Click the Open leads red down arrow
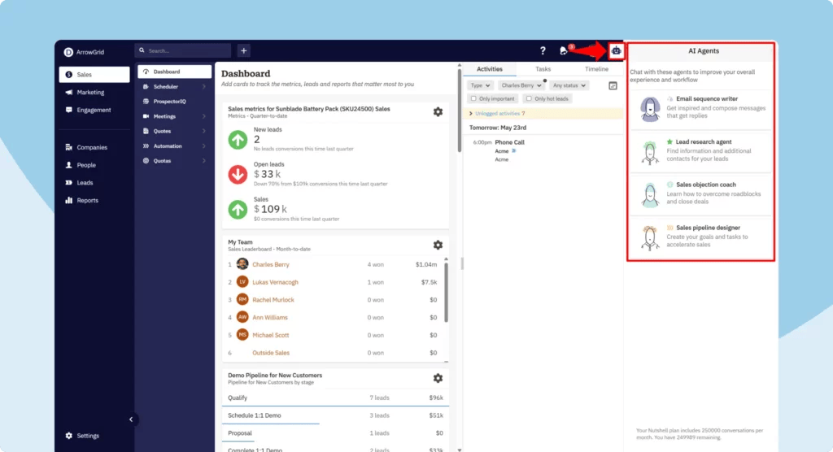 238,175
